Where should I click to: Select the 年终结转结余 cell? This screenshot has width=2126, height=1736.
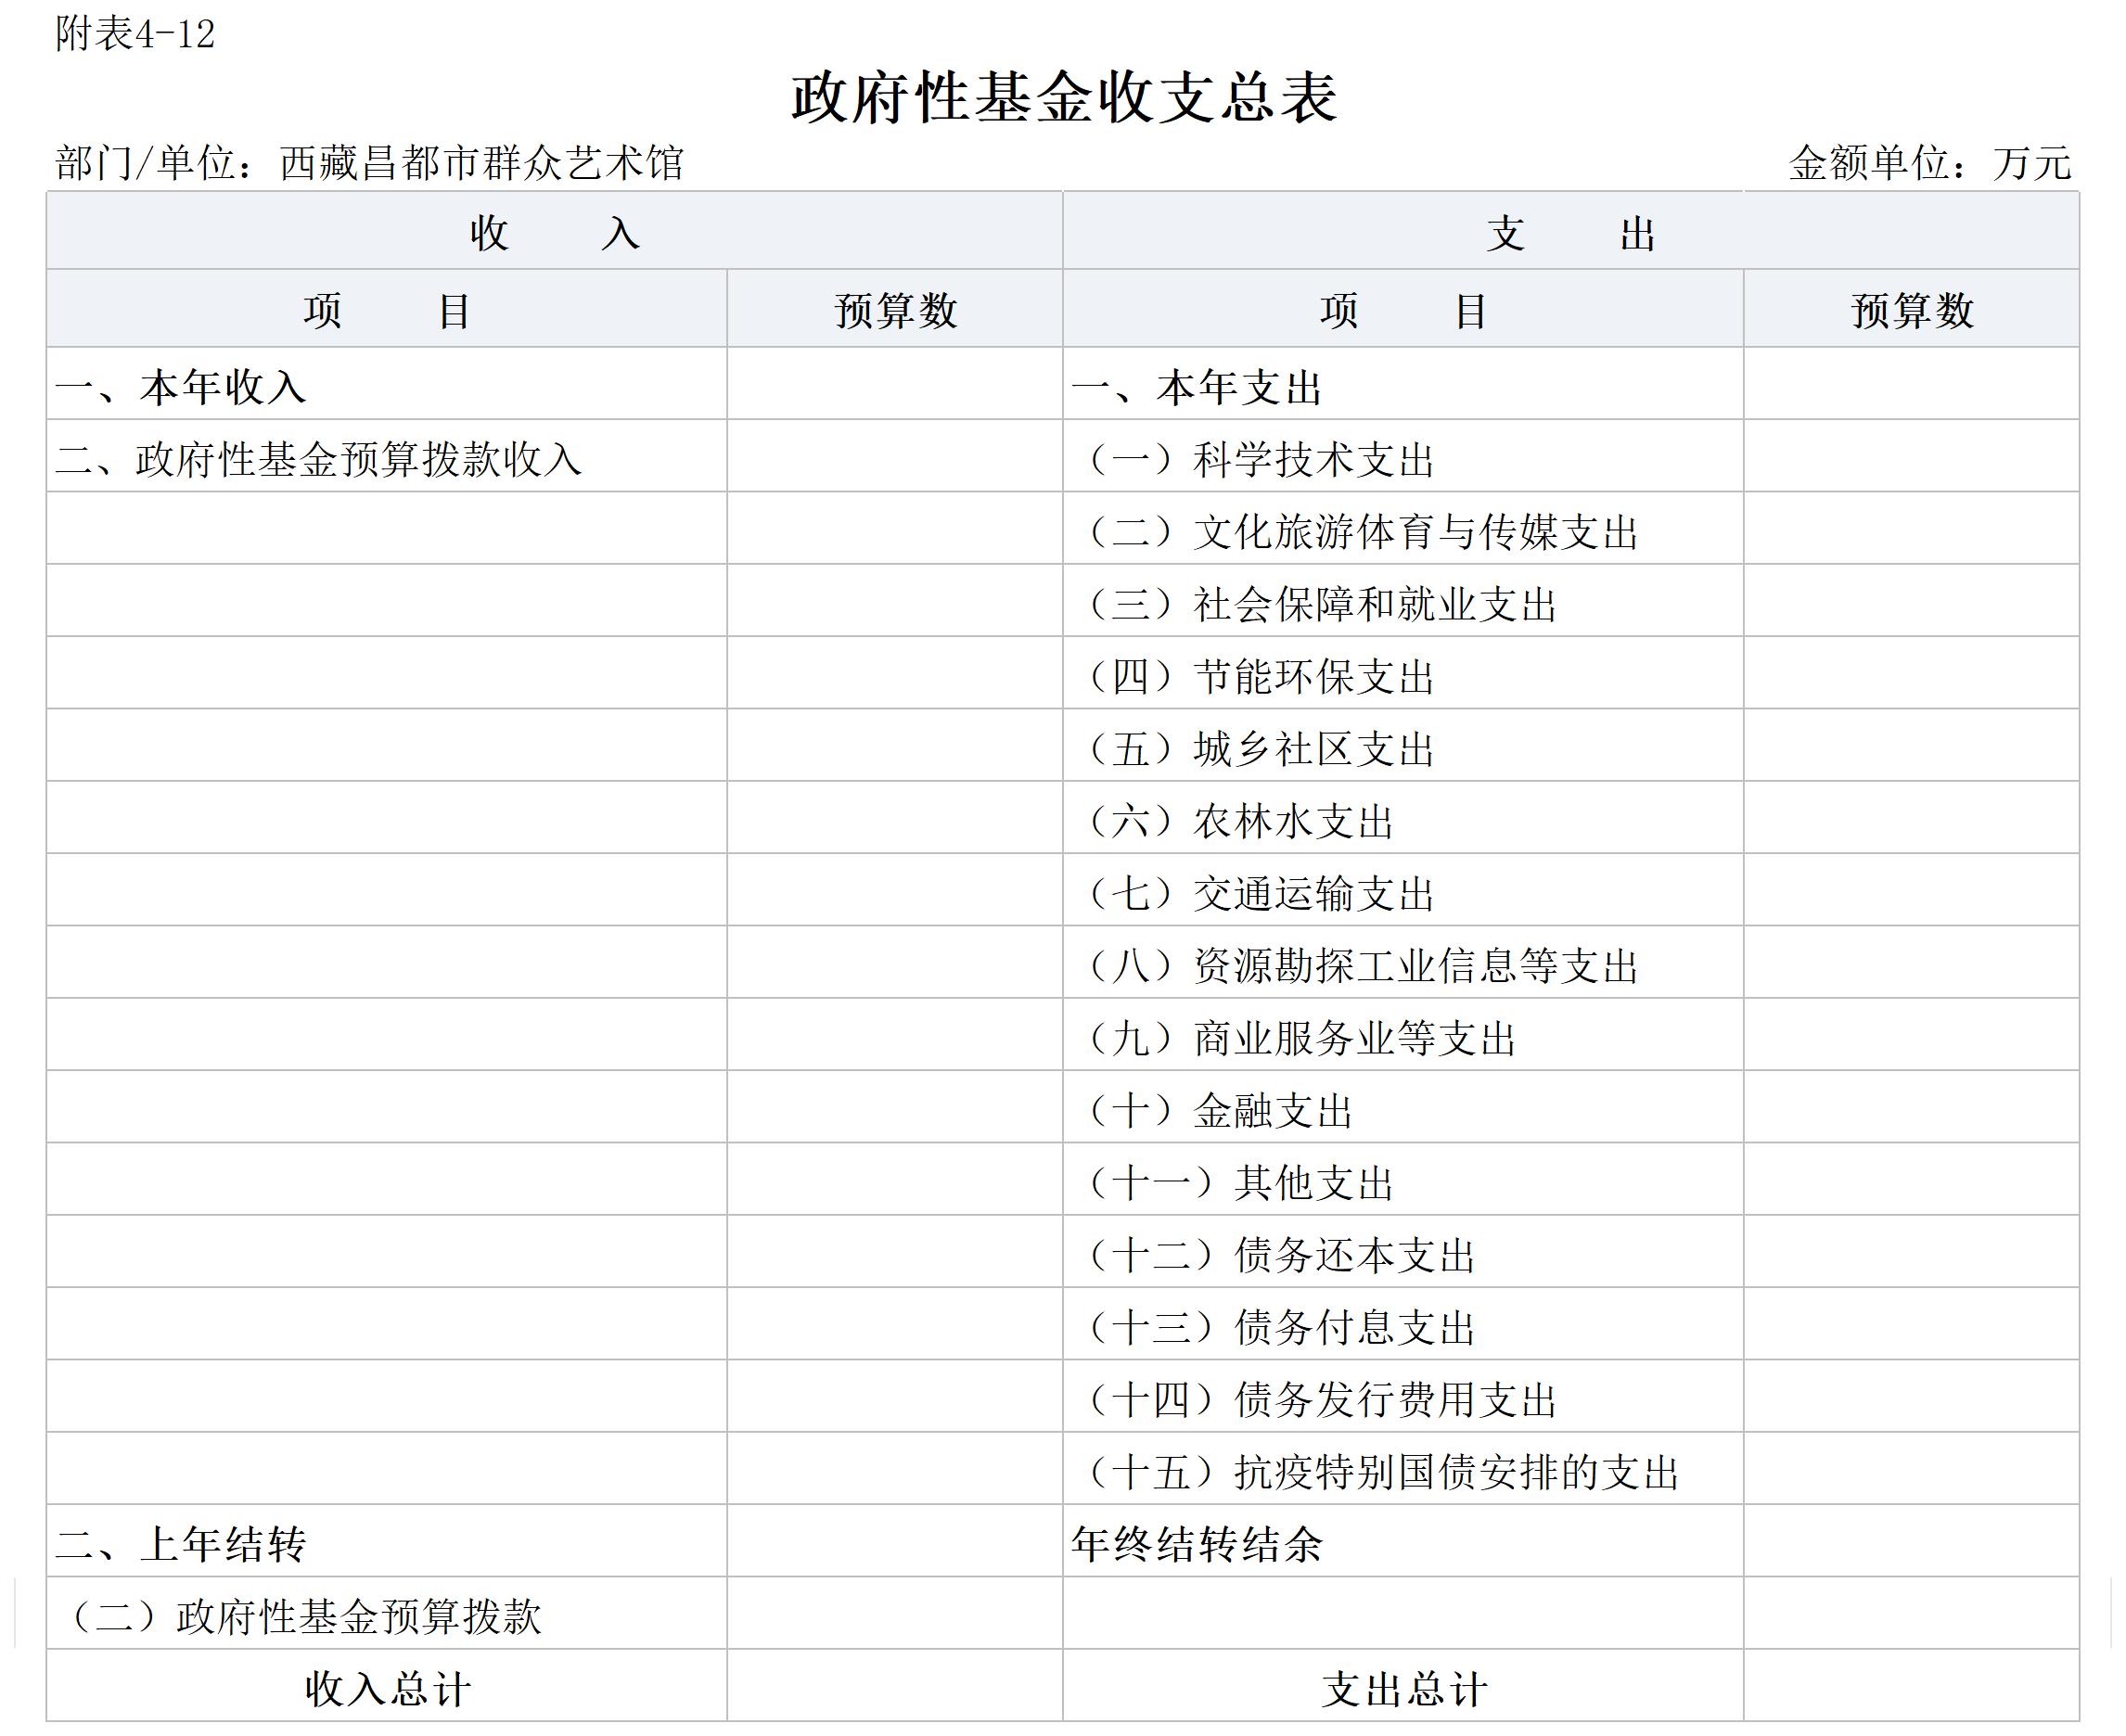[1197, 1543]
